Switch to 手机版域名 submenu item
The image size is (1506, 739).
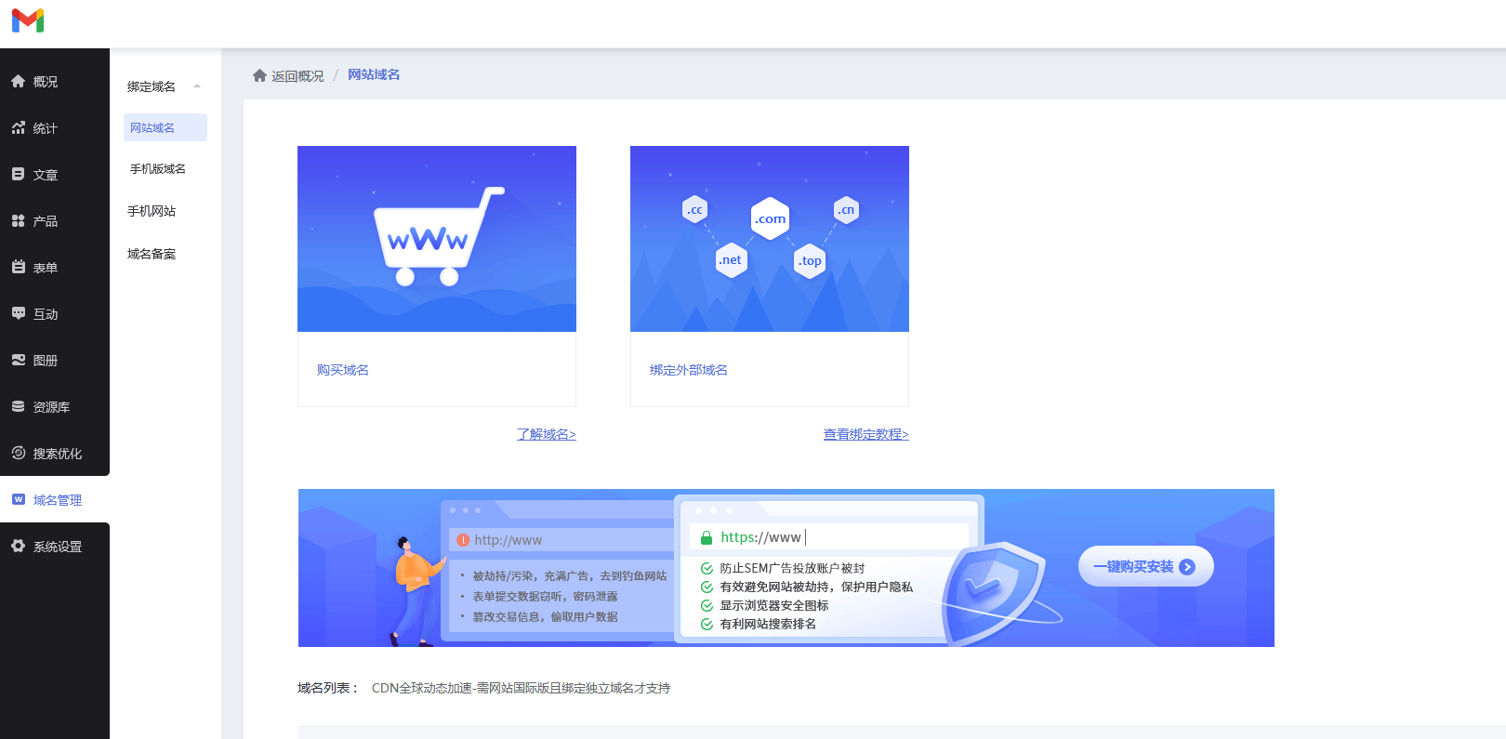158,169
